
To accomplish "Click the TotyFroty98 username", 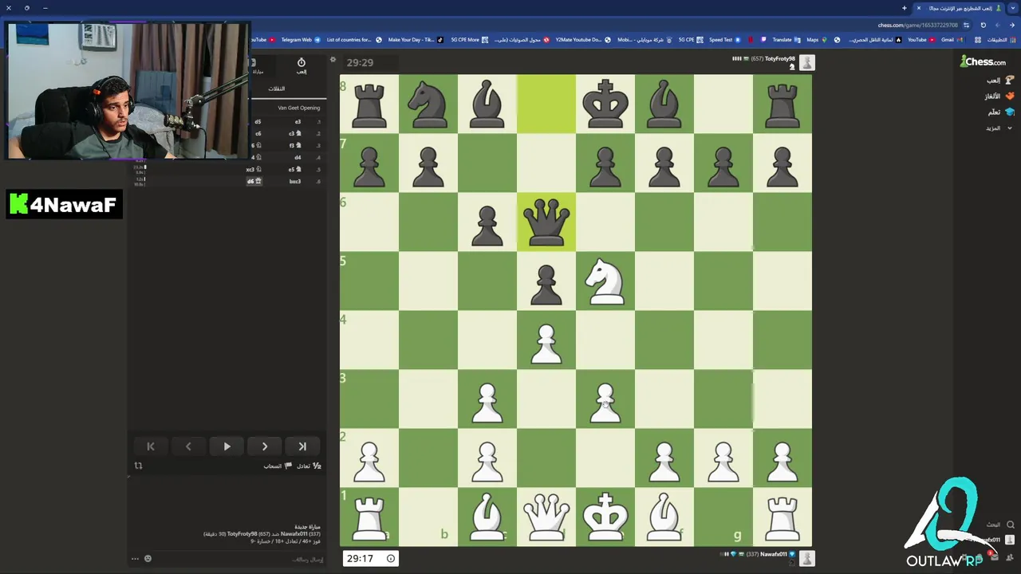I will coord(781,59).
